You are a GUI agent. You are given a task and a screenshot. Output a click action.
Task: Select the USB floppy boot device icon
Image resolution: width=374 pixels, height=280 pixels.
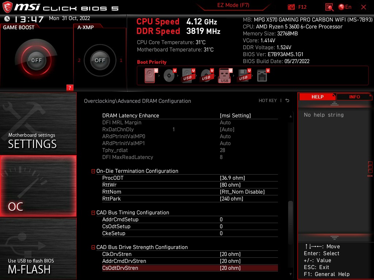point(244,75)
